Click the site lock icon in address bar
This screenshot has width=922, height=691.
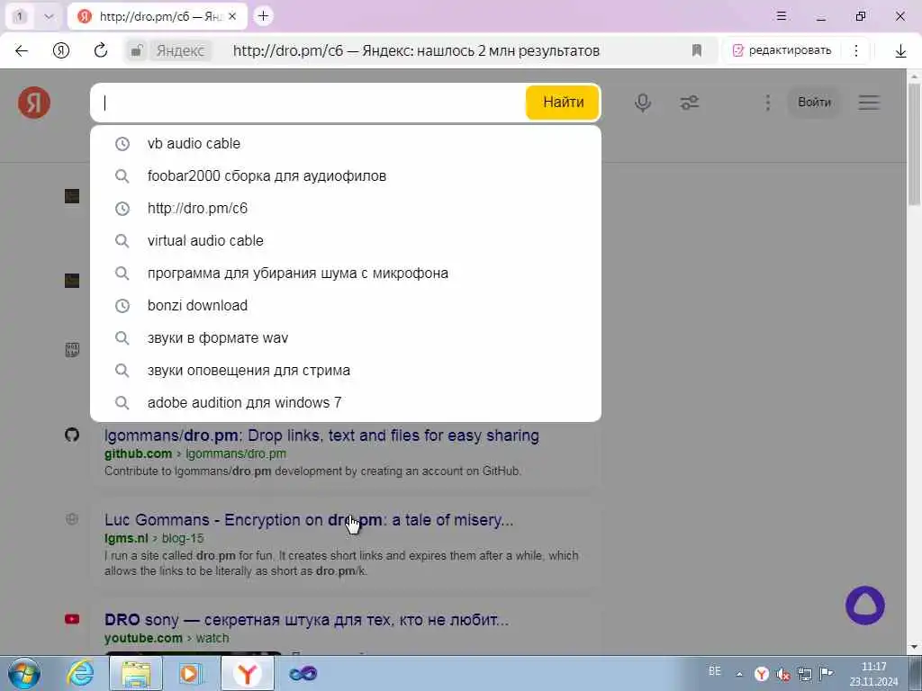pyautogui.click(x=137, y=51)
